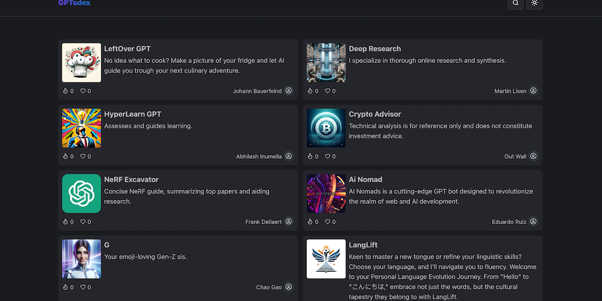
Task: Click Ai Nomad "cutting-edge GPT bot" description
Action: click(x=441, y=196)
